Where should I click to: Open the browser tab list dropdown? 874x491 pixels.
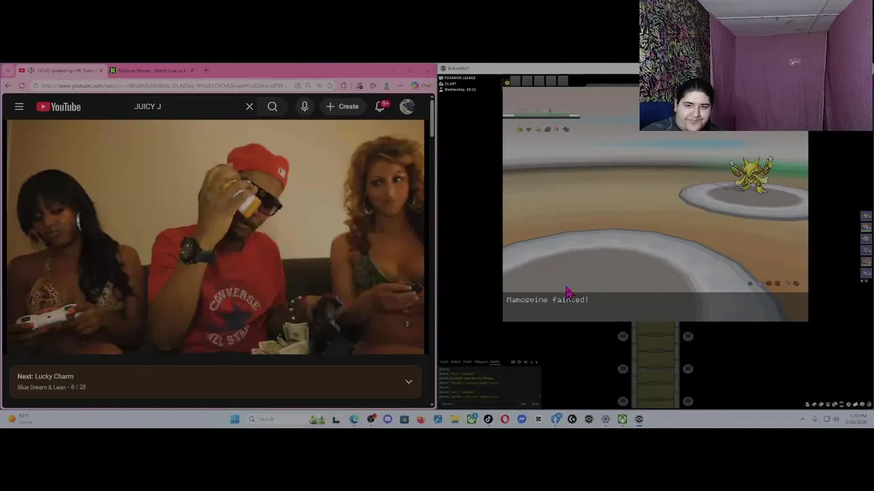8,70
